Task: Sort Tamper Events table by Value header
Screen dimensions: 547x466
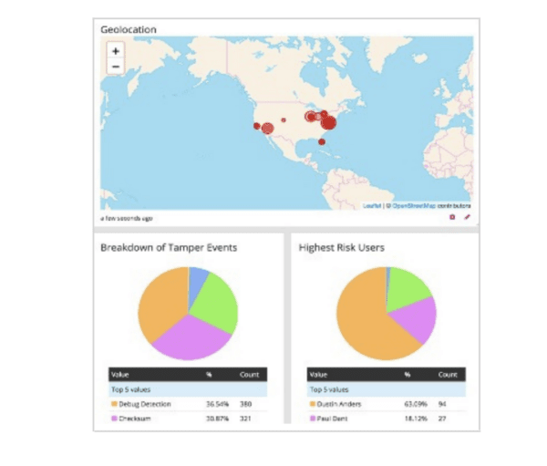Action: click(120, 375)
